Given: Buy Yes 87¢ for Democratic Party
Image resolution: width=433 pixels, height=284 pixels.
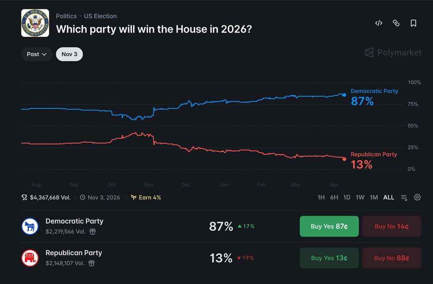Looking at the screenshot, I should pos(329,227).
